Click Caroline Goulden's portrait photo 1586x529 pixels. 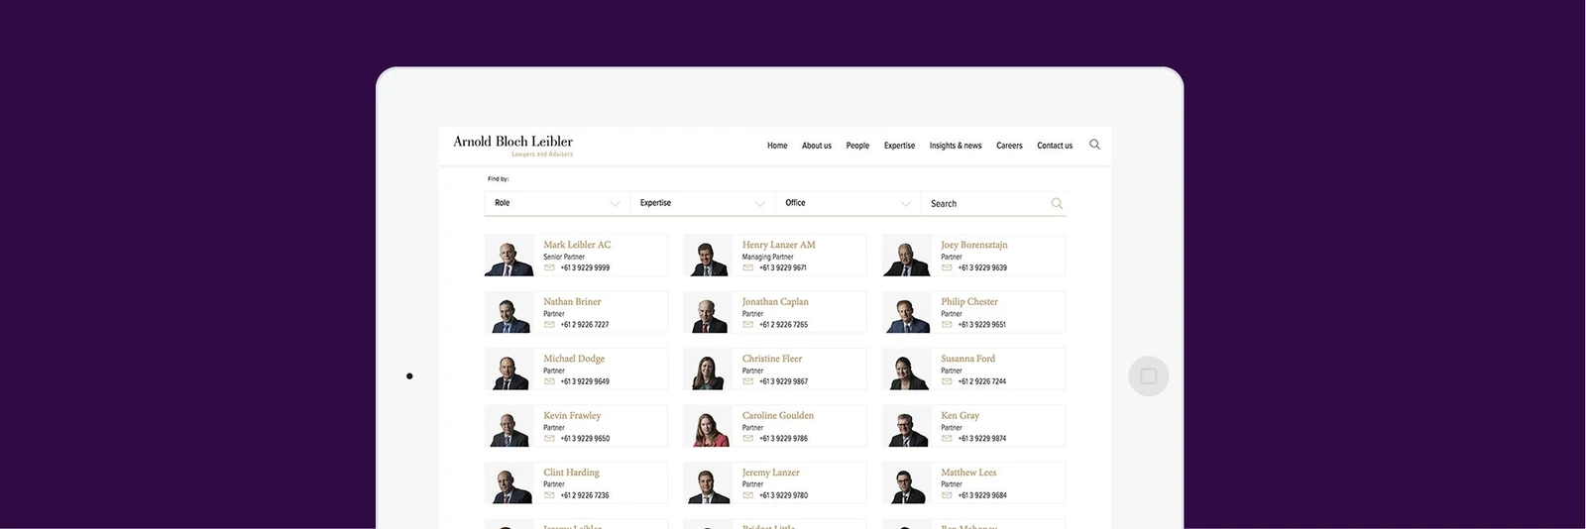tap(708, 426)
